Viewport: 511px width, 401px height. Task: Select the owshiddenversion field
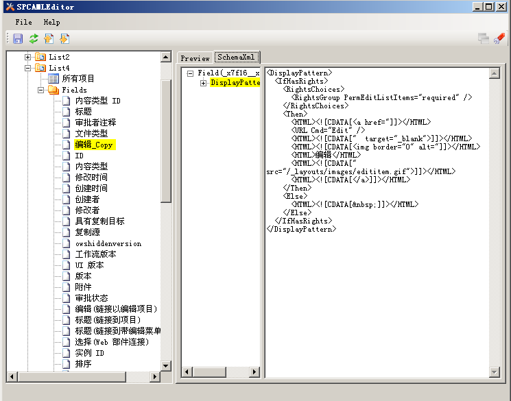point(108,243)
